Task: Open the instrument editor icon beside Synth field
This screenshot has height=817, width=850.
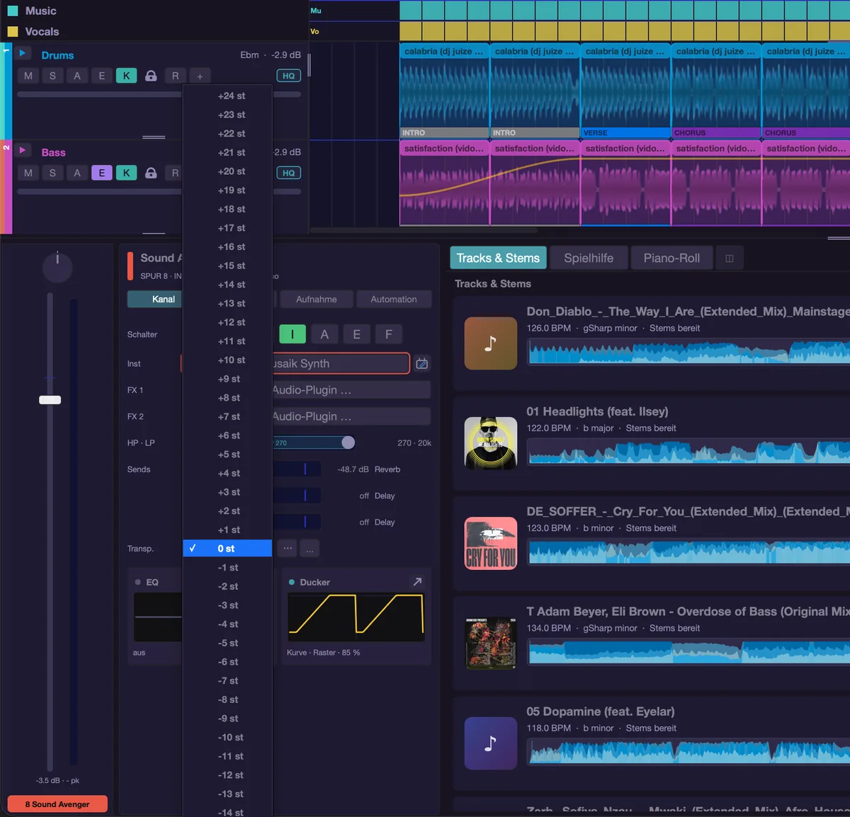Action: point(421,363)
